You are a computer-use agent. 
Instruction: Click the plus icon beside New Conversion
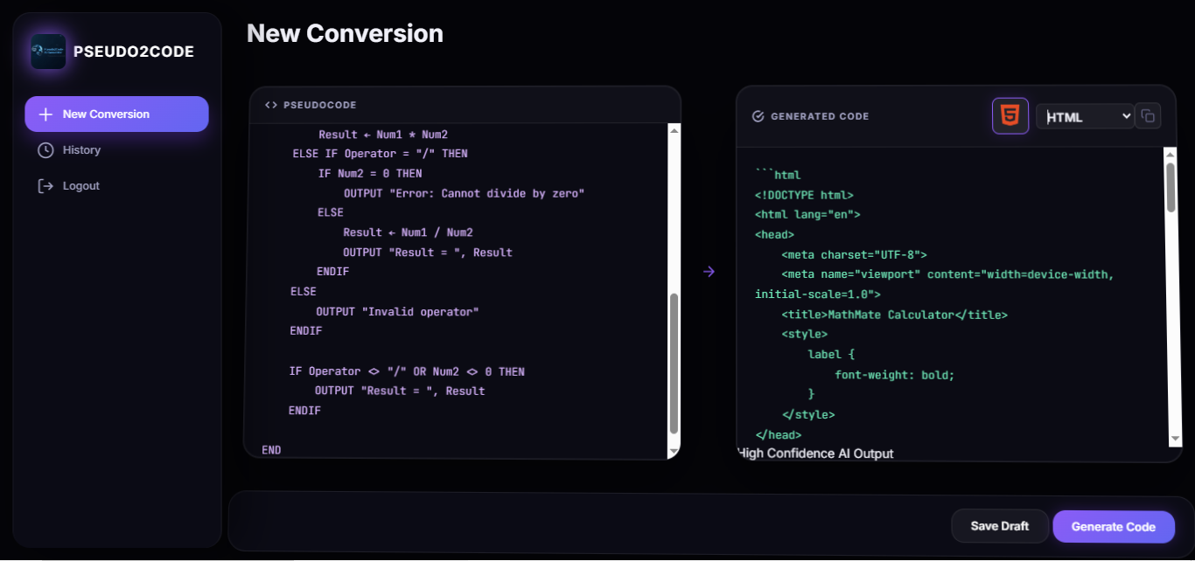(46, 114)
